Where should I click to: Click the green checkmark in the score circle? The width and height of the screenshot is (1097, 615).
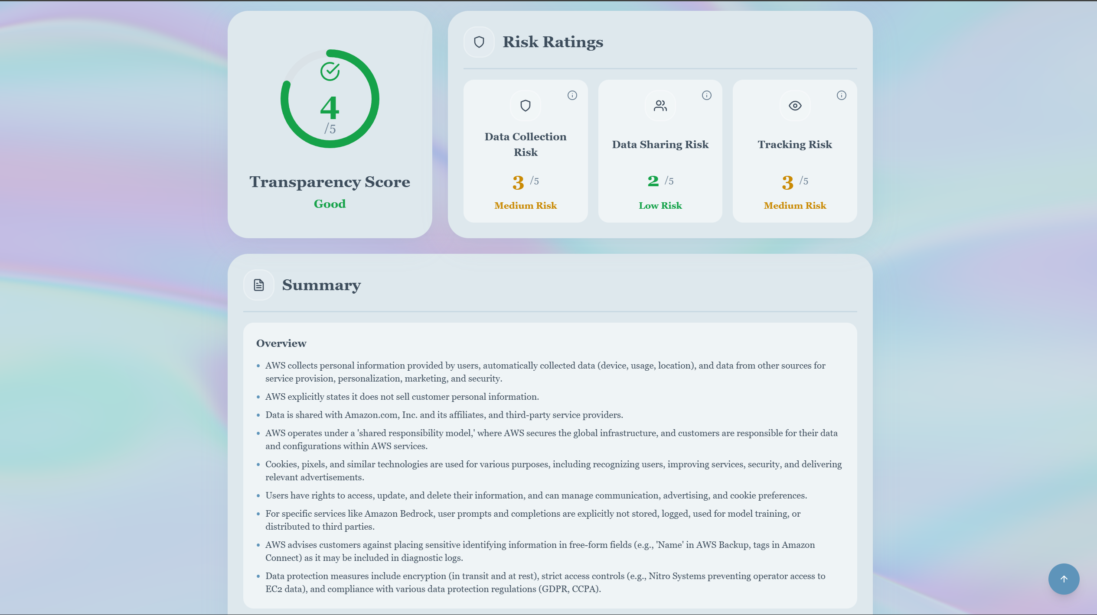tap(330, 71)
